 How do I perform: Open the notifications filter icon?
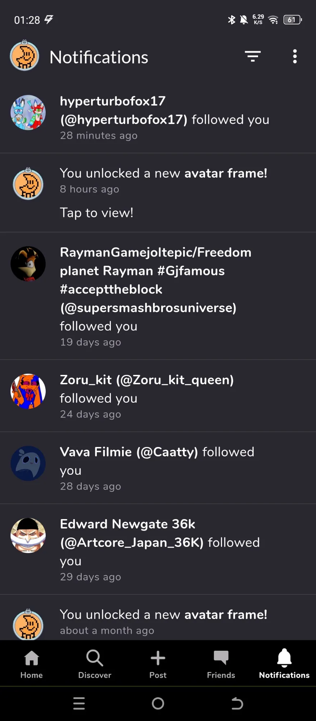(253, 56)
